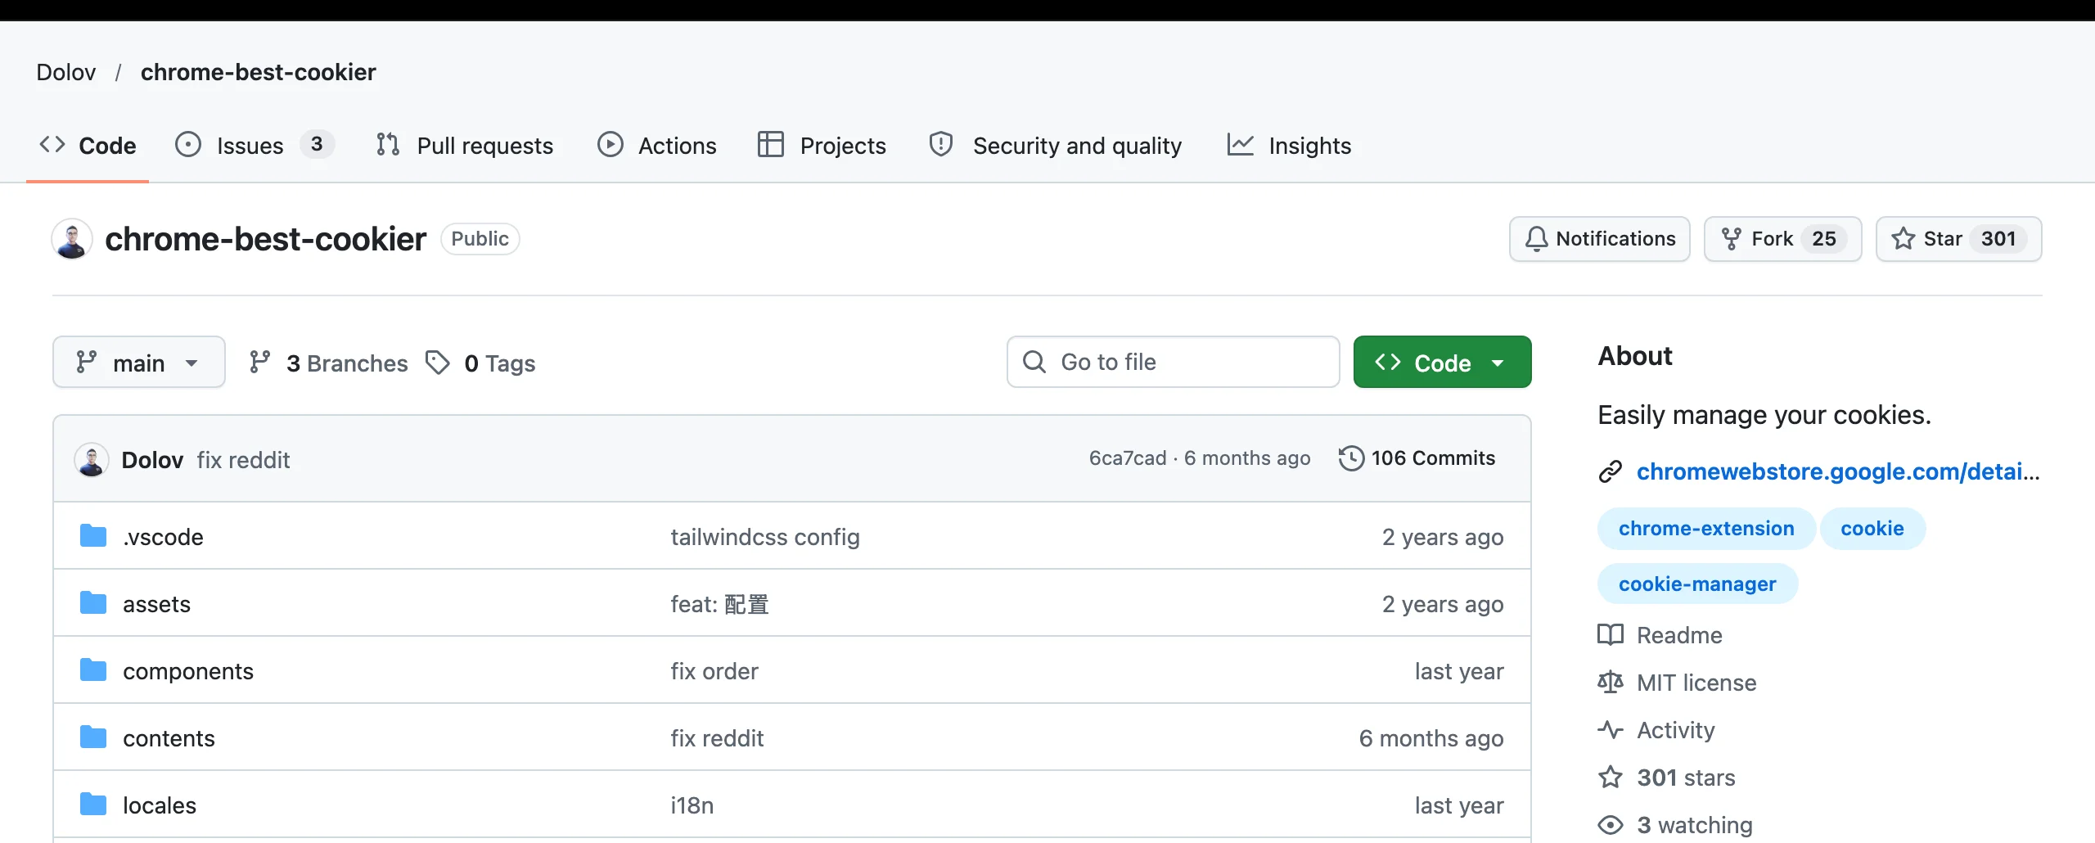Open the locales folder

(x=160, y=805)
